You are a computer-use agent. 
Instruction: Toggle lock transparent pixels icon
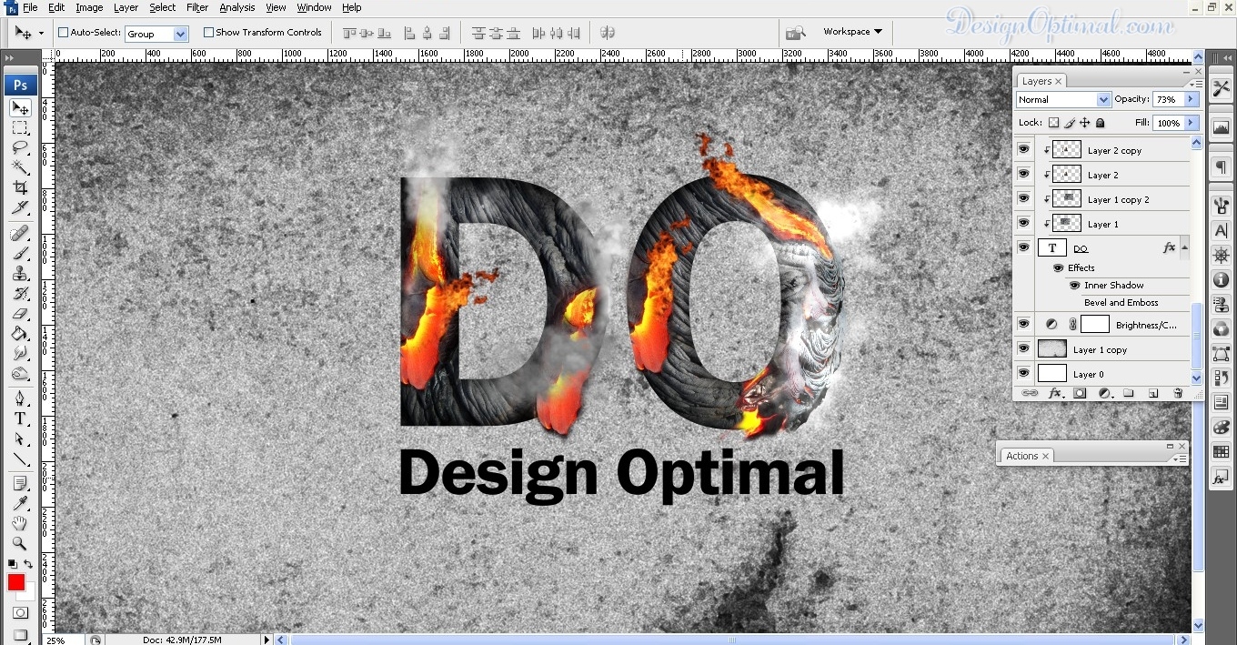1054,123
